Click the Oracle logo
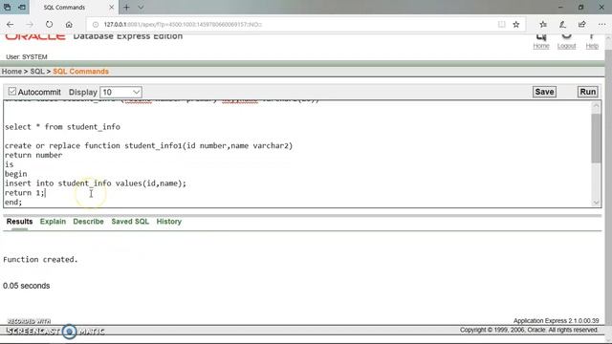 (35, 36)
